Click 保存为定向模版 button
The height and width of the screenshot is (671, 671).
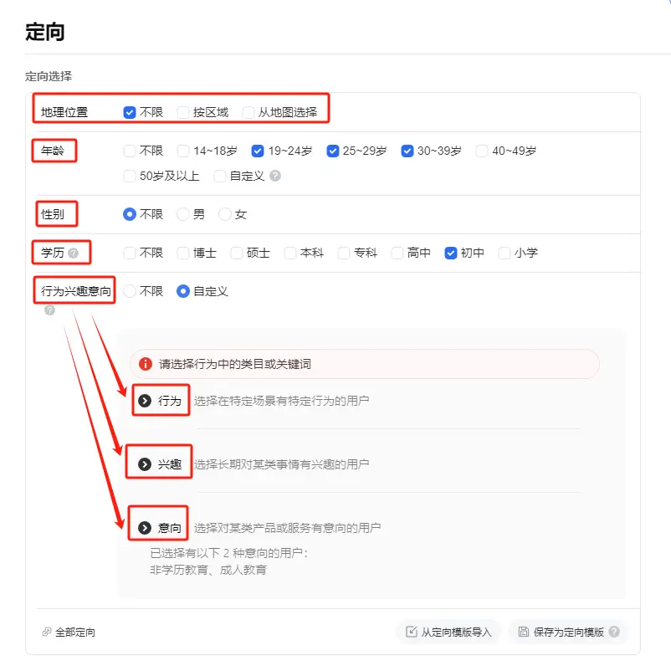click(568, 632)
